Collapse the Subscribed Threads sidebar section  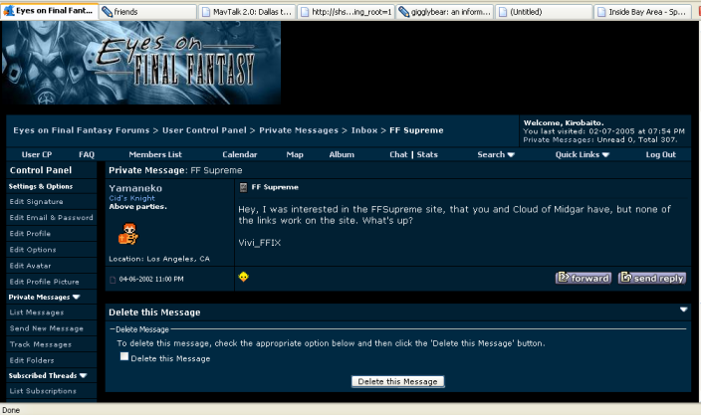pyautogui.click(x=83, y=375)
